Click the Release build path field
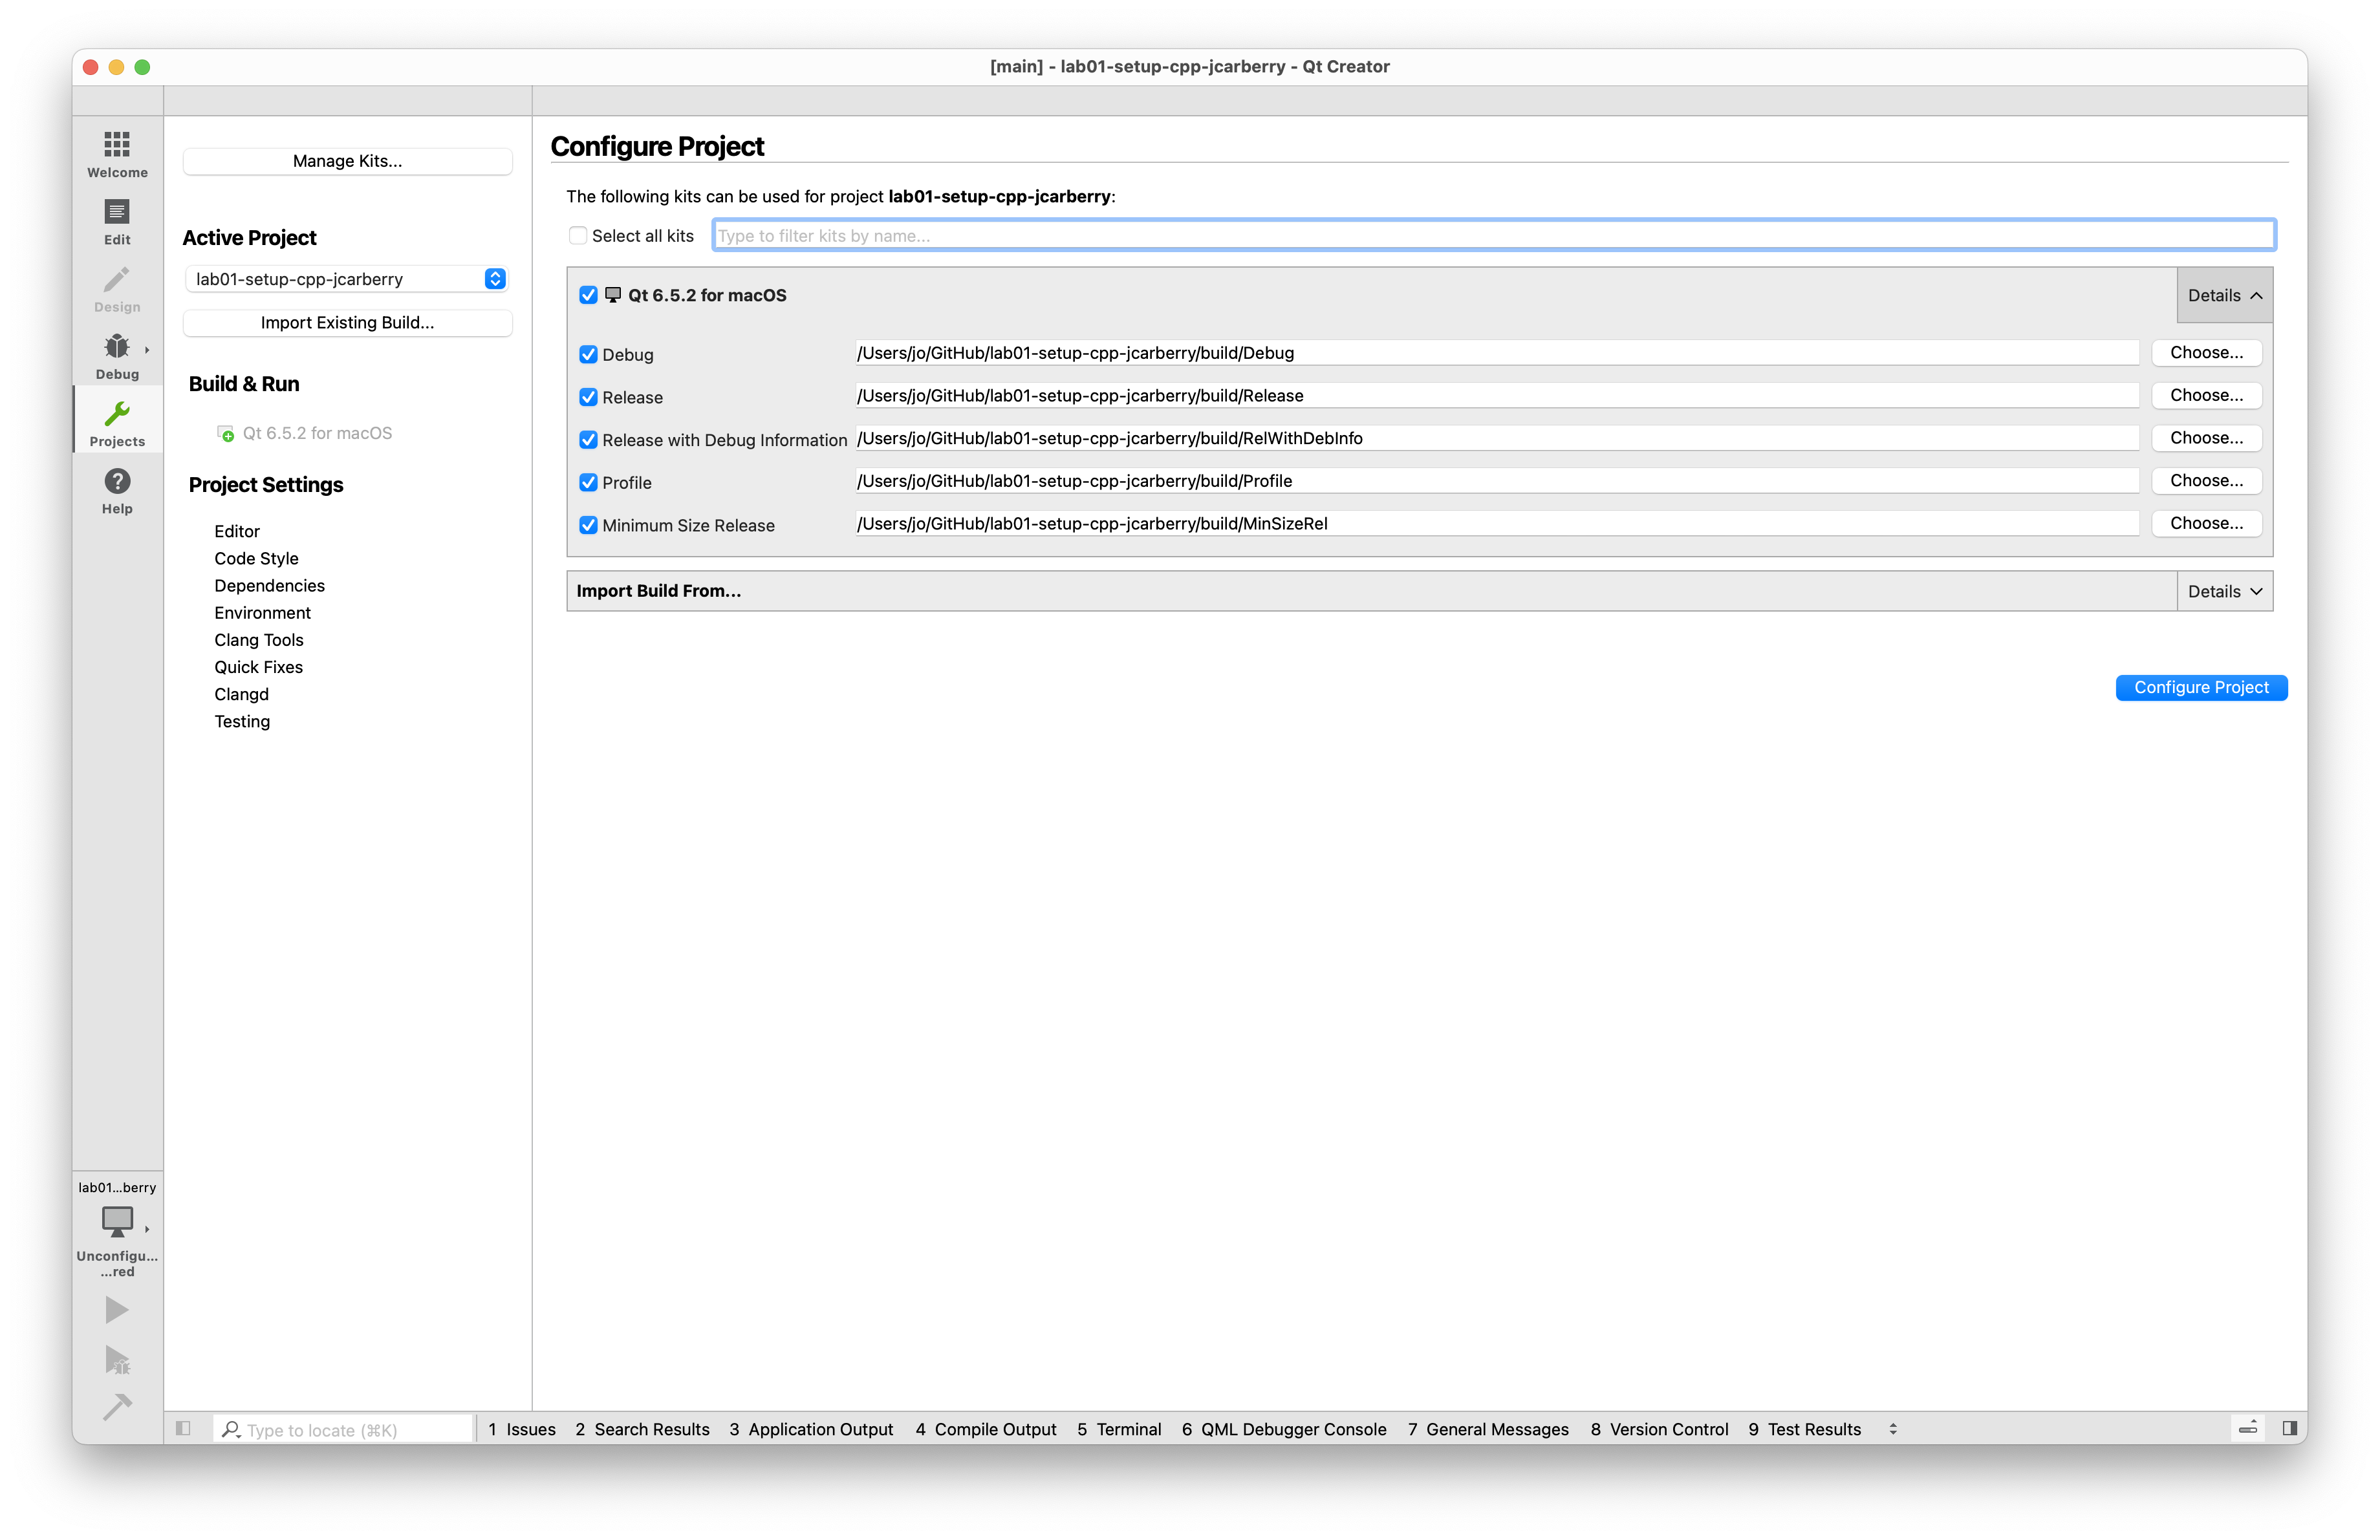Viewport: 2380px width, 1540px height. tap(1496, 396)
